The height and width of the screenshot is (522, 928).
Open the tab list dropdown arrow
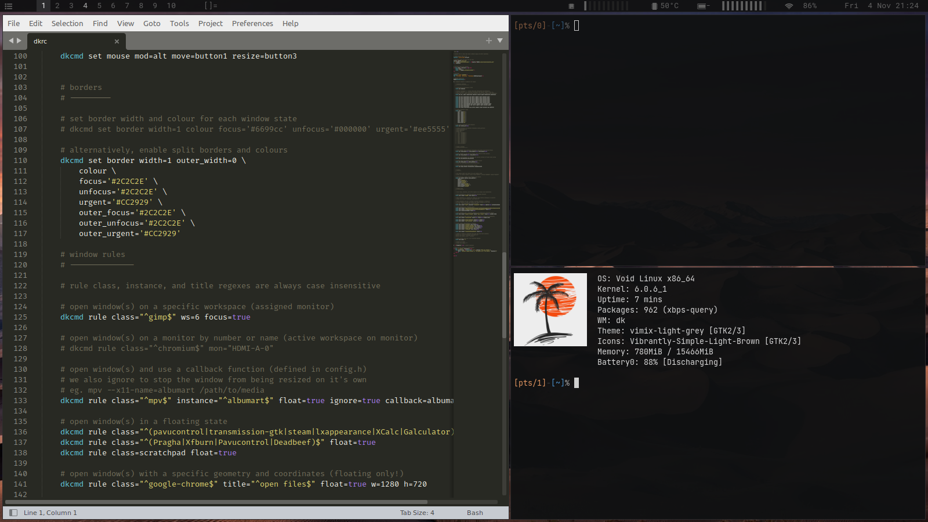pos(500,41)
